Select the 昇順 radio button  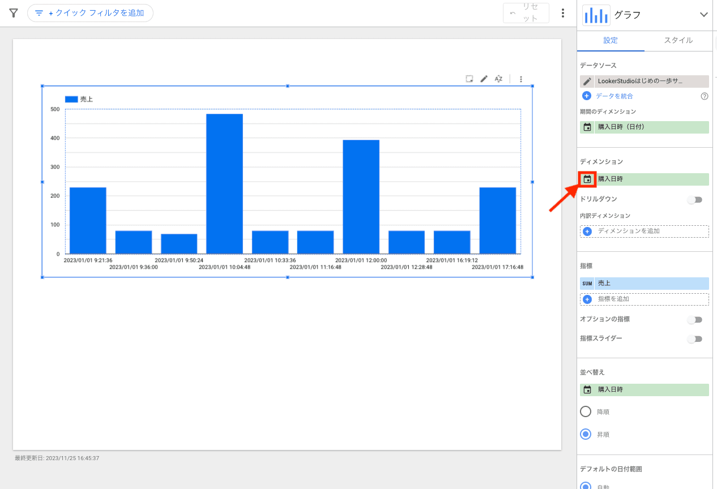point(586,435)
